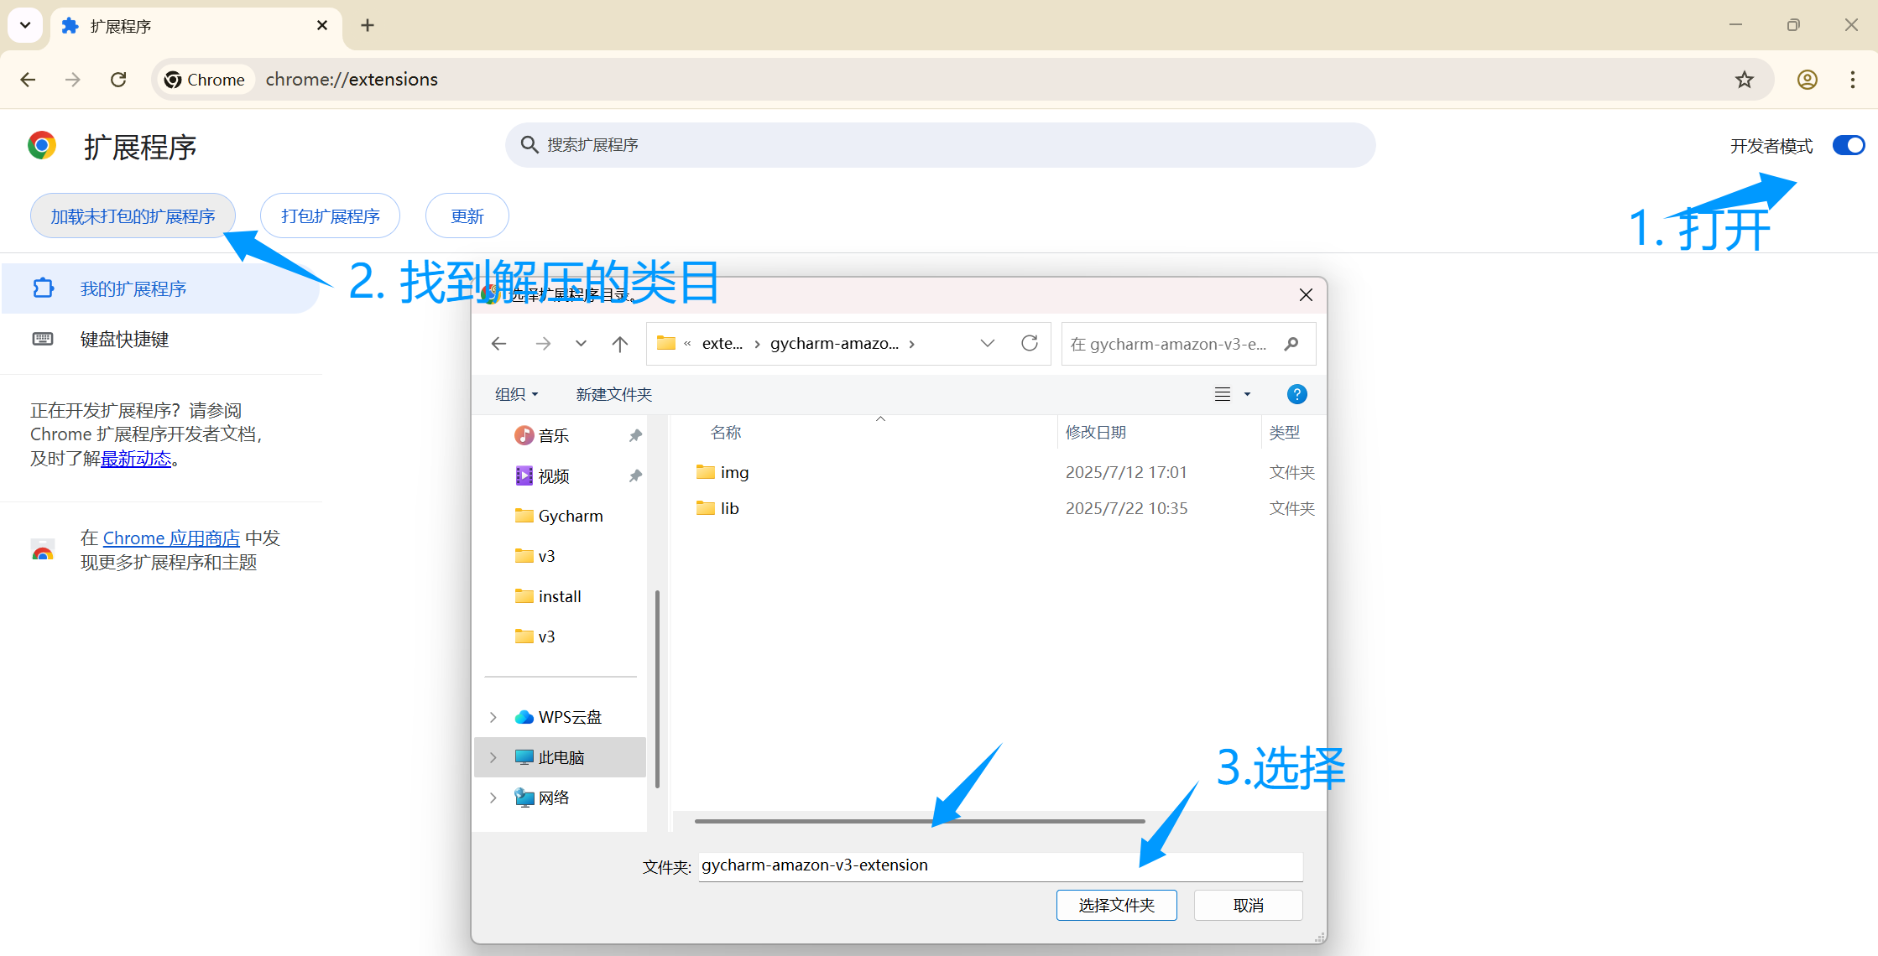Go up one folder level
The image size is (1878, 956).
(620, 344)
